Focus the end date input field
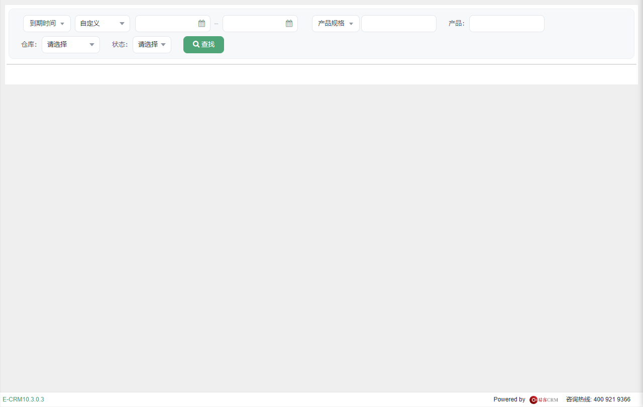Image resolution: width=643 pixels, height=407 pixels. (260, 24)
